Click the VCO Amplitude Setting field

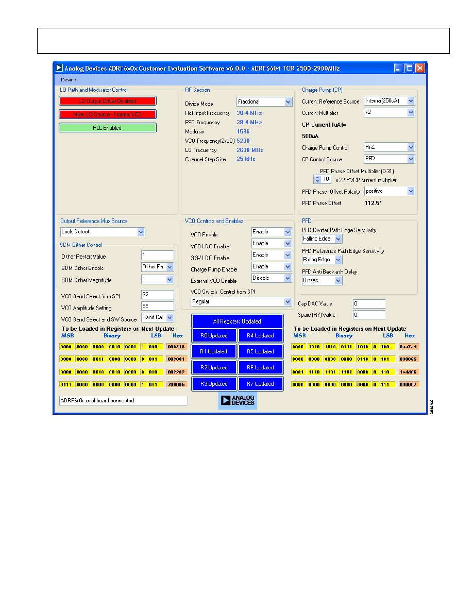tap(157, 306)
